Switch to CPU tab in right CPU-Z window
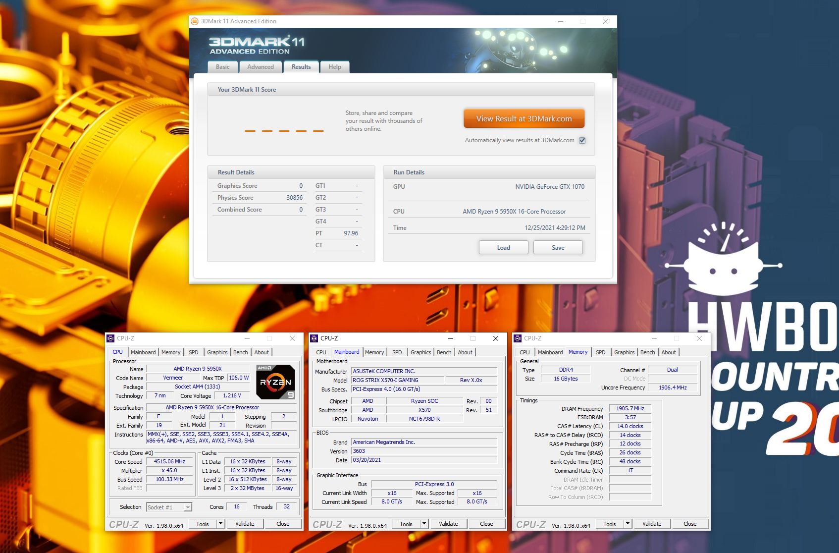This screenshot has height=553, width=839. tap(525, 352)
